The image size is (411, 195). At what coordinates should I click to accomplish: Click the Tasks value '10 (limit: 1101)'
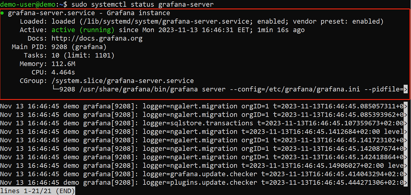tap(83, 55)
